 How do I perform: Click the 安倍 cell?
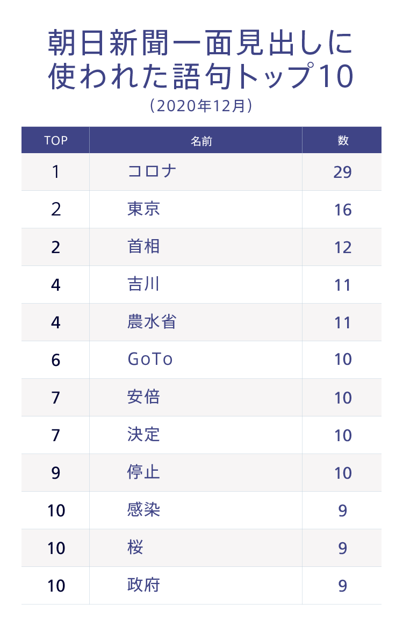pos(143,397)
